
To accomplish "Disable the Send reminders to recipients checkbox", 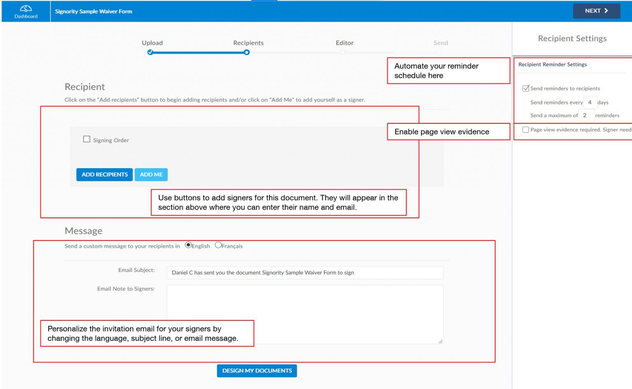I will (x=526, y=88).
